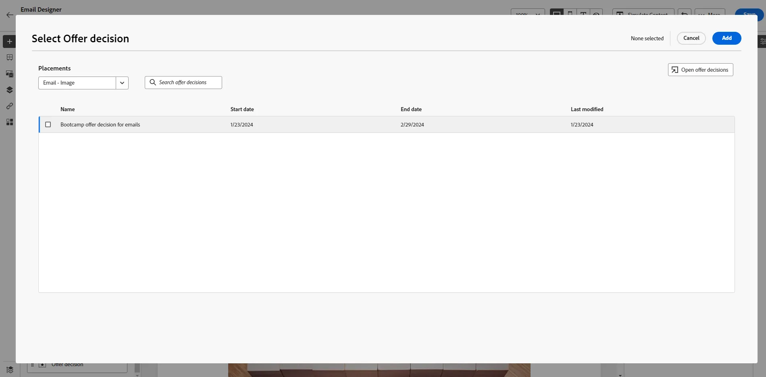Open the grid blocks sidebar icon
Viewport: 766px width, 377px height.
pyautogui.click(x=10, y=122)
